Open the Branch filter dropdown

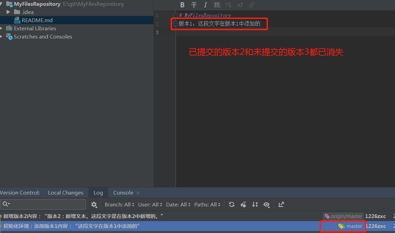(119, 204)
